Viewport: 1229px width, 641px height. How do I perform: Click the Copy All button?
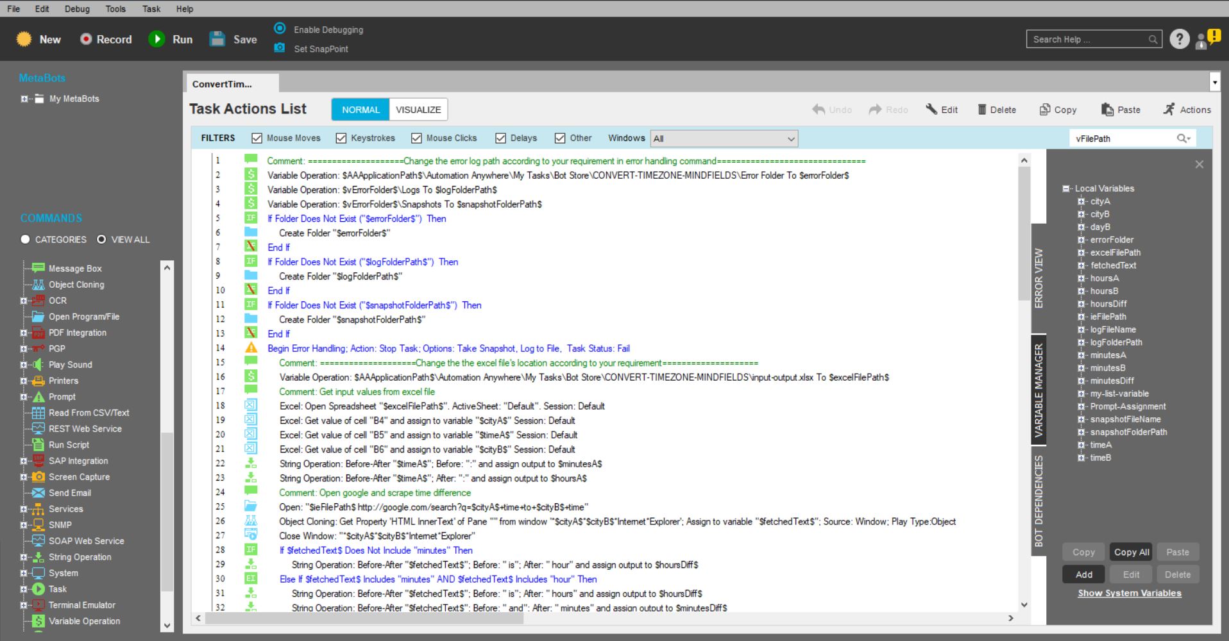1131,552
